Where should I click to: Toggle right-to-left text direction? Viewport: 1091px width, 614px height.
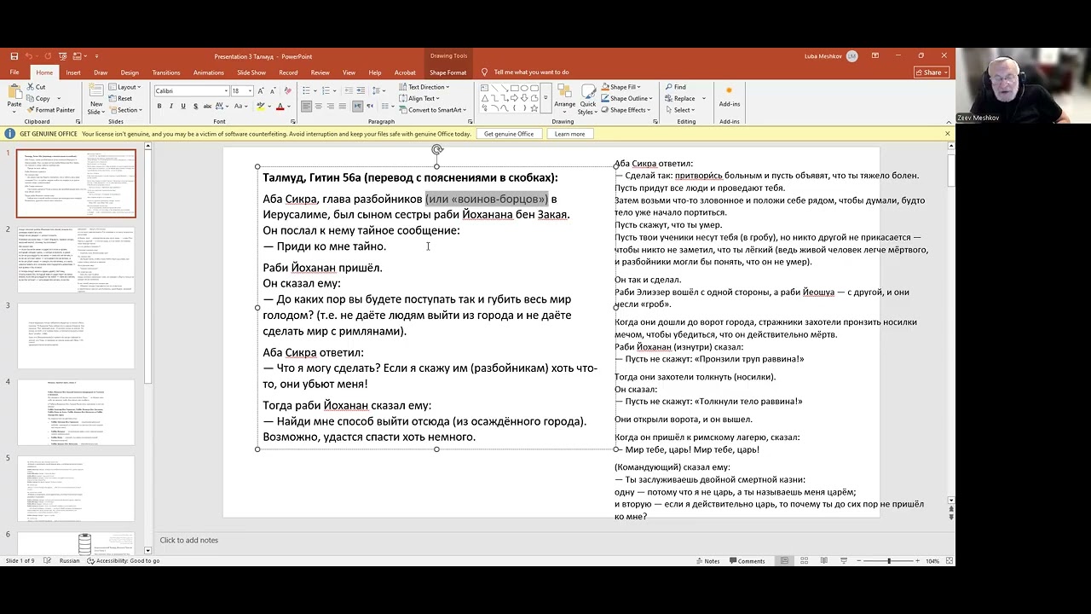(x=369, y=107)
